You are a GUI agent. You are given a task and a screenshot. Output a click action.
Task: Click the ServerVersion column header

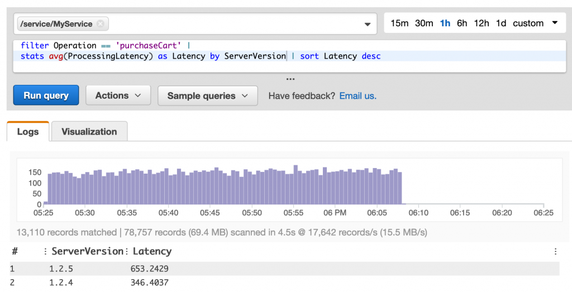87,251
